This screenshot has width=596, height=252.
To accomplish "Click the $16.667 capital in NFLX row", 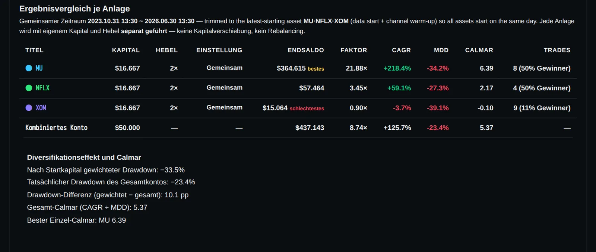I will point(127,88).
